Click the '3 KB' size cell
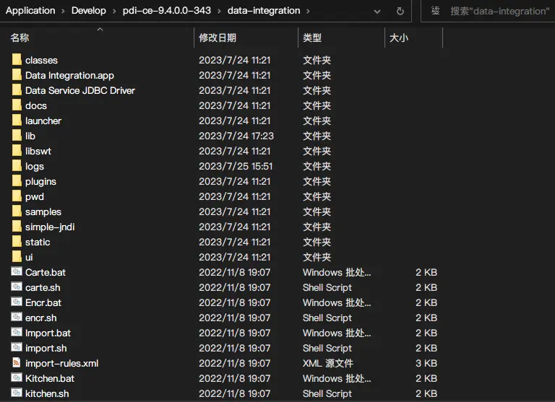The image size is (555, 402). point(426,363)
